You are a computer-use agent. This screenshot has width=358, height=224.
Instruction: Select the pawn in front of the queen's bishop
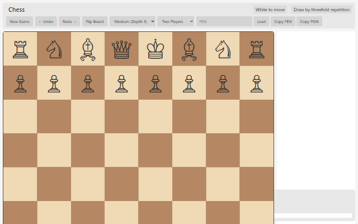pyautogui.click(x=88, y=83)
